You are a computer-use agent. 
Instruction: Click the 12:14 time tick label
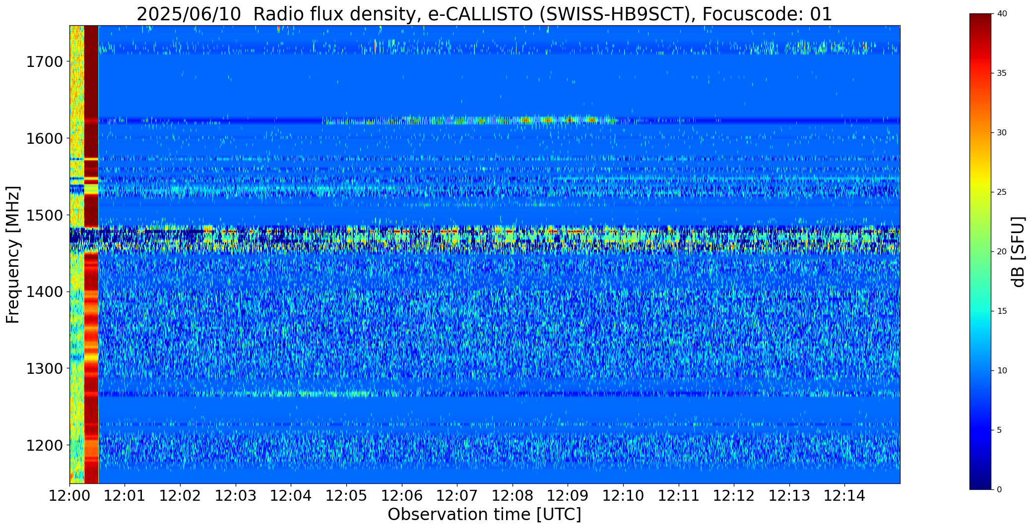(844, 496)
